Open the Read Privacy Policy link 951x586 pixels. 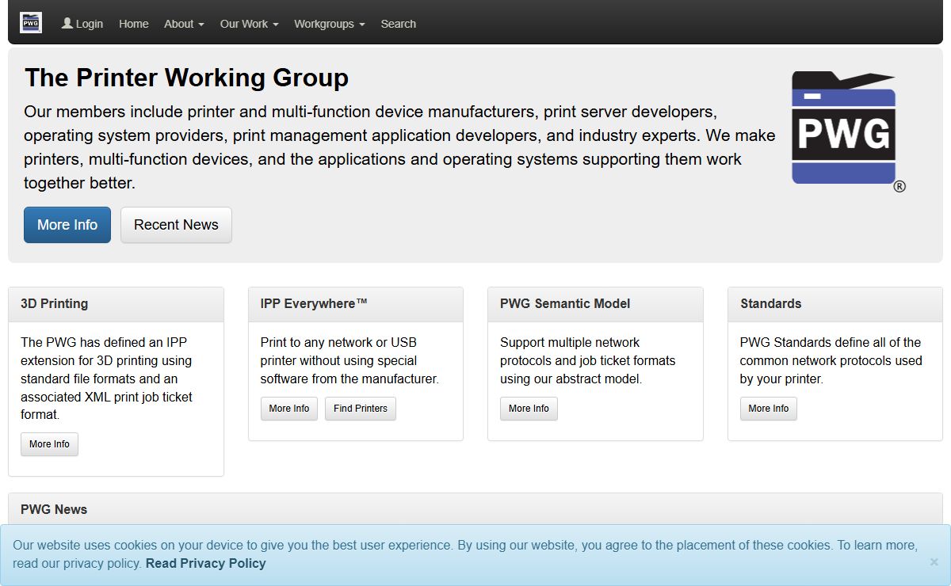206,563
